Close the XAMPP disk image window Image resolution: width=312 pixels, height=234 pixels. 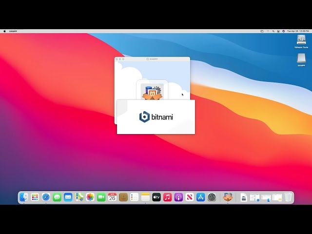coord(117,59)
